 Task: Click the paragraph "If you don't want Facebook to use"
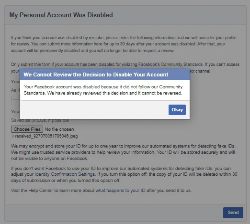pyautogui.click(x=124, y=174)
